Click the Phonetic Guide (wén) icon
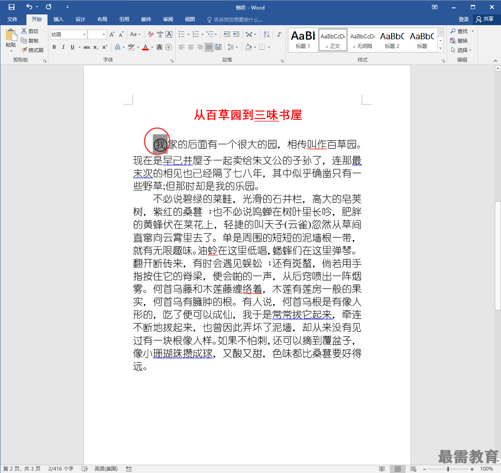501x473 pixels. click(x=160, y=34)
